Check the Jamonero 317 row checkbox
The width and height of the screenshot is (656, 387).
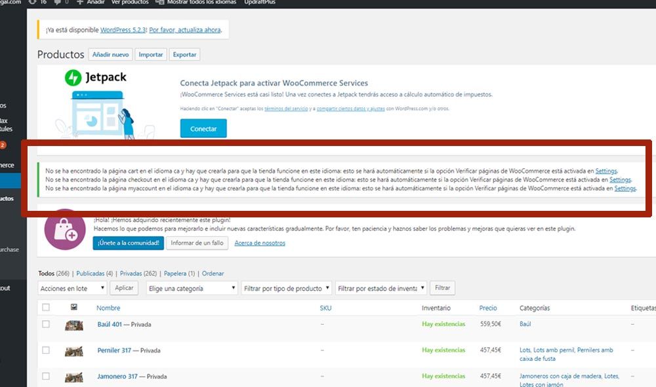coord(46,376)
